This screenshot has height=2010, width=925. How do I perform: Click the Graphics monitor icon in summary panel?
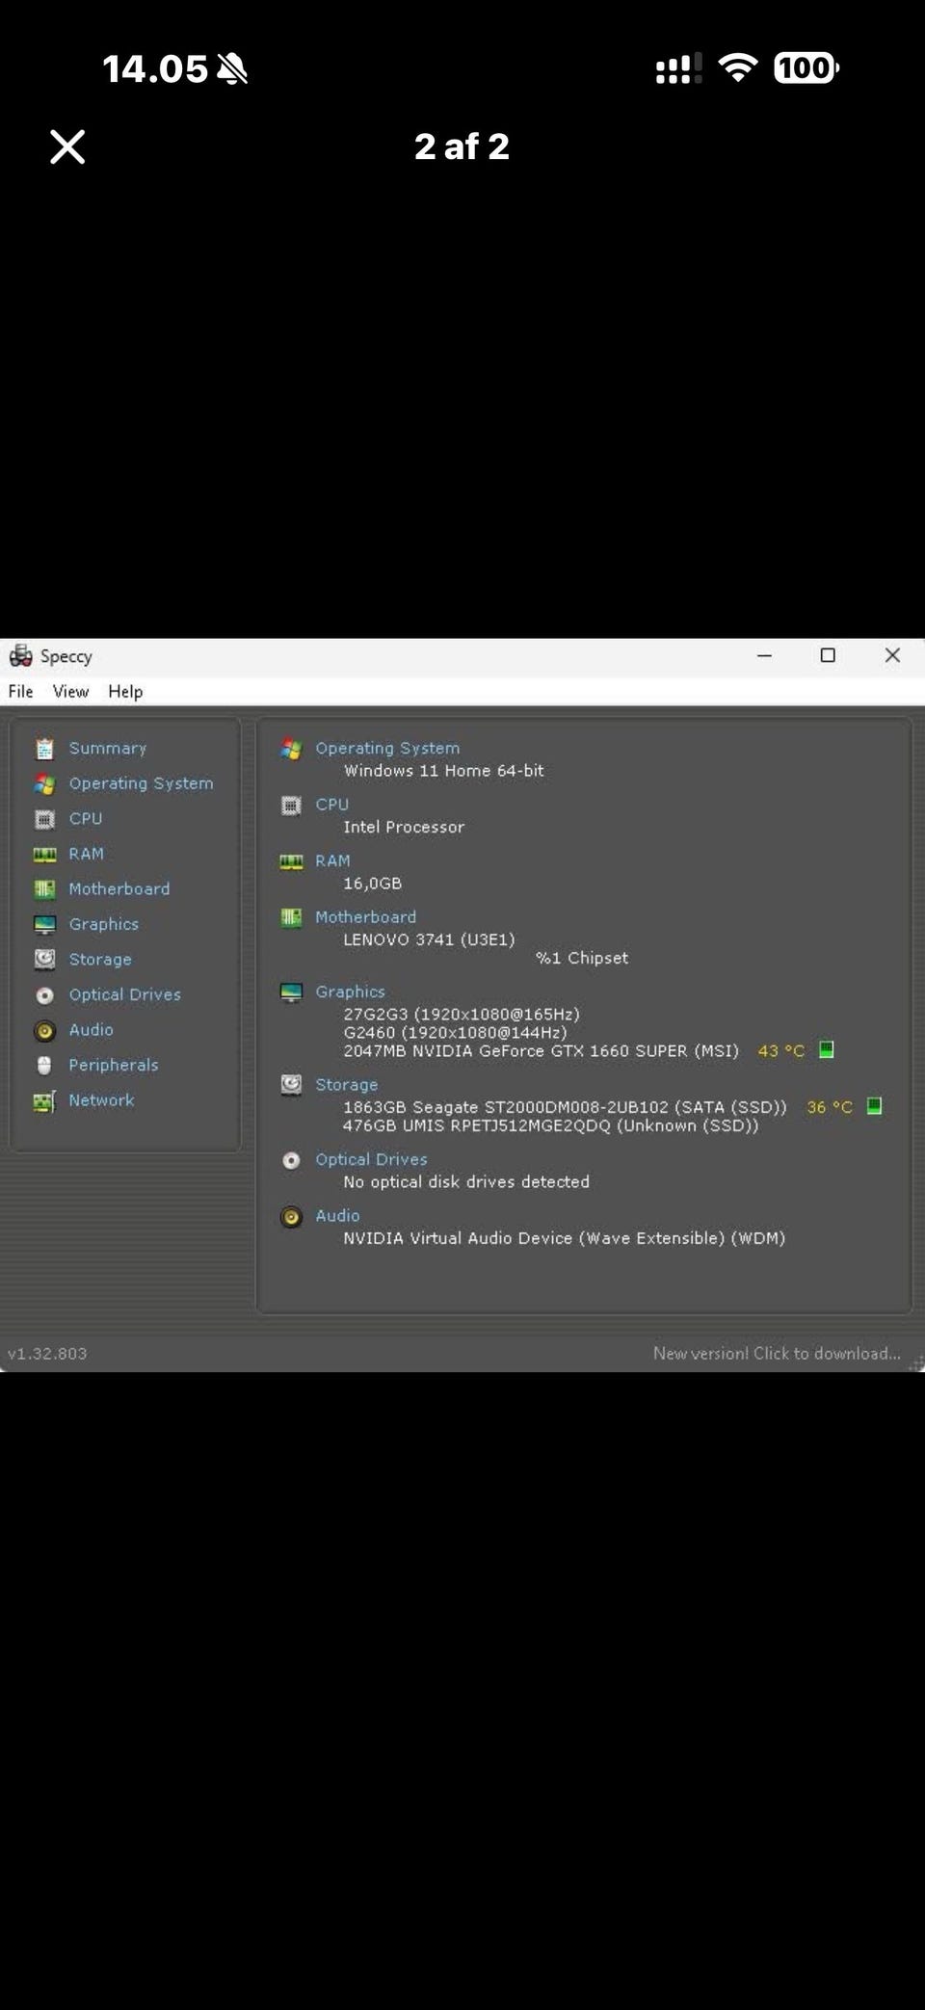coord(291,992)
